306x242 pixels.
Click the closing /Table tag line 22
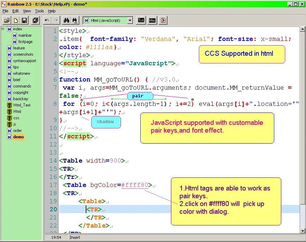(x=94, y=225)
